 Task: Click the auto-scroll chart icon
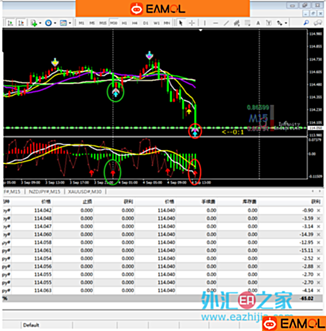[10, 23]
